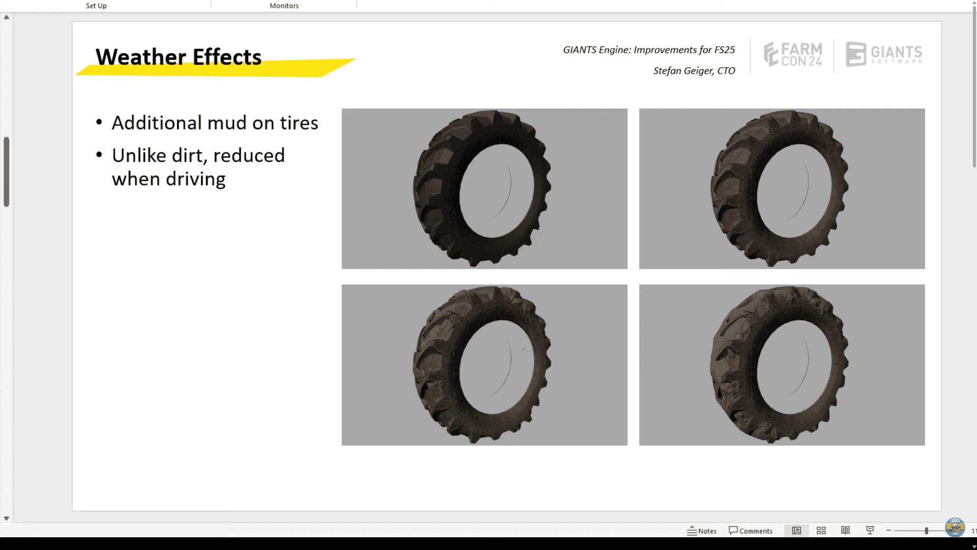
Task: Click the round tractor channel logo overlay
Action: click(955, 528)
